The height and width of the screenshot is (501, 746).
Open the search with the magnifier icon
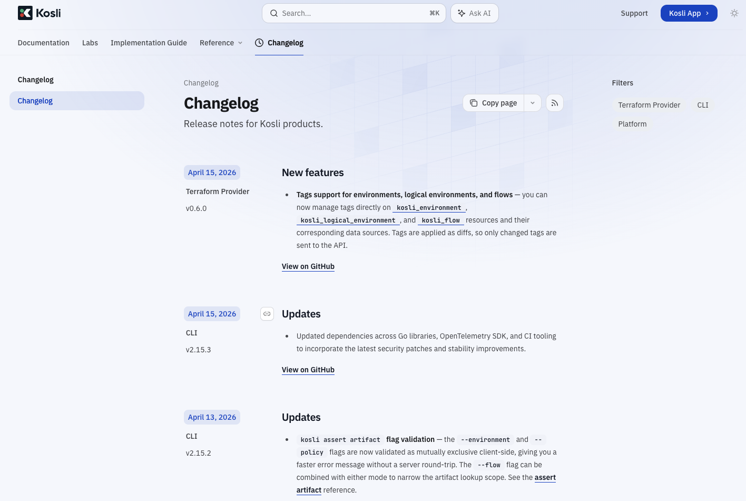click(274, 13)
